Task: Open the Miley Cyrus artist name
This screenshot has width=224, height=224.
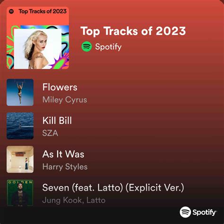Action: [65, 100]
